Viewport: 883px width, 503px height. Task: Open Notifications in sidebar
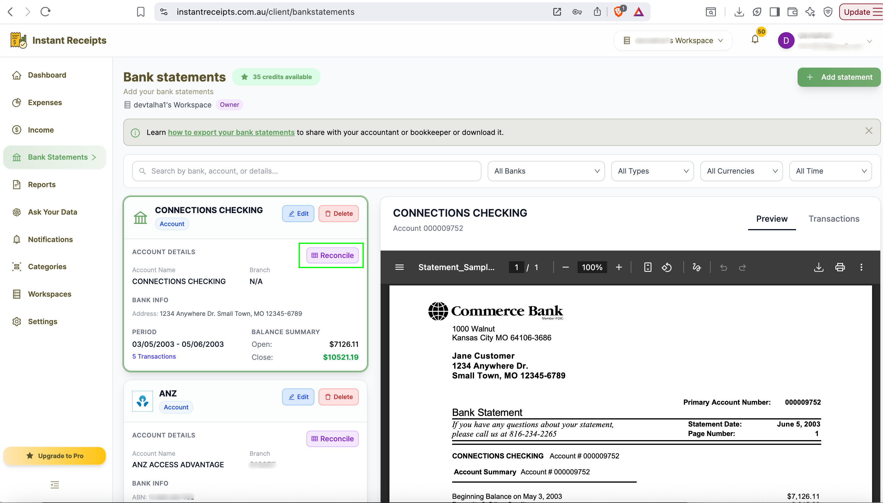click(x=50, y=239)
